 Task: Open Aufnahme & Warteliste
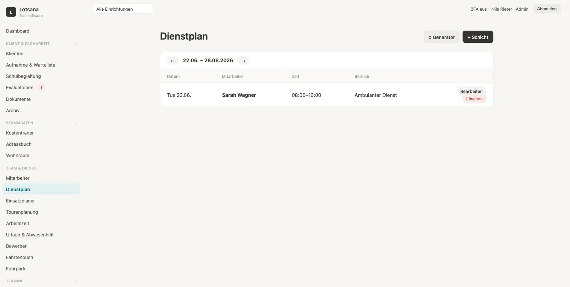(42, 65)
